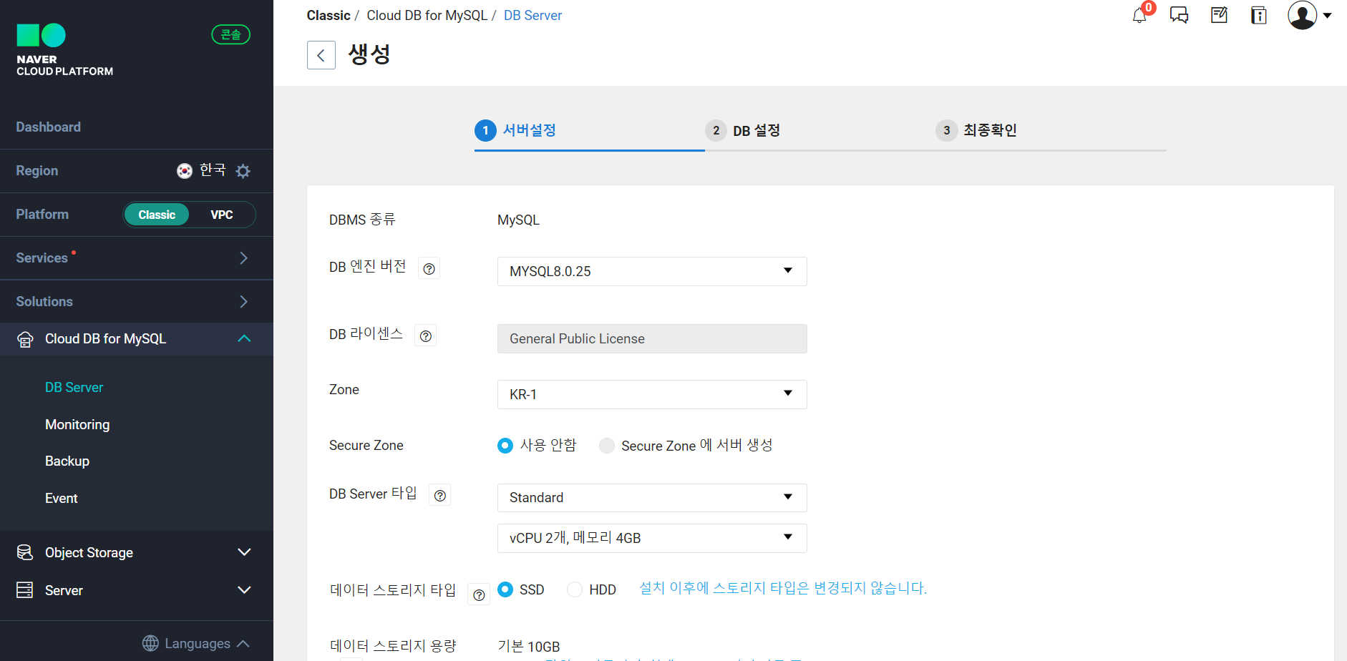1347x661 pixels.
Task: Expand the Server section
Action: point(244,590)
